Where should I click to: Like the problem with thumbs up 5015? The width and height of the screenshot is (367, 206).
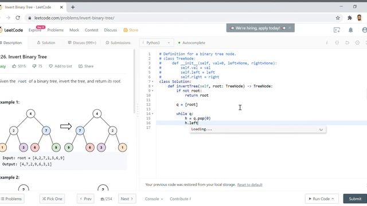pos(19,66)
